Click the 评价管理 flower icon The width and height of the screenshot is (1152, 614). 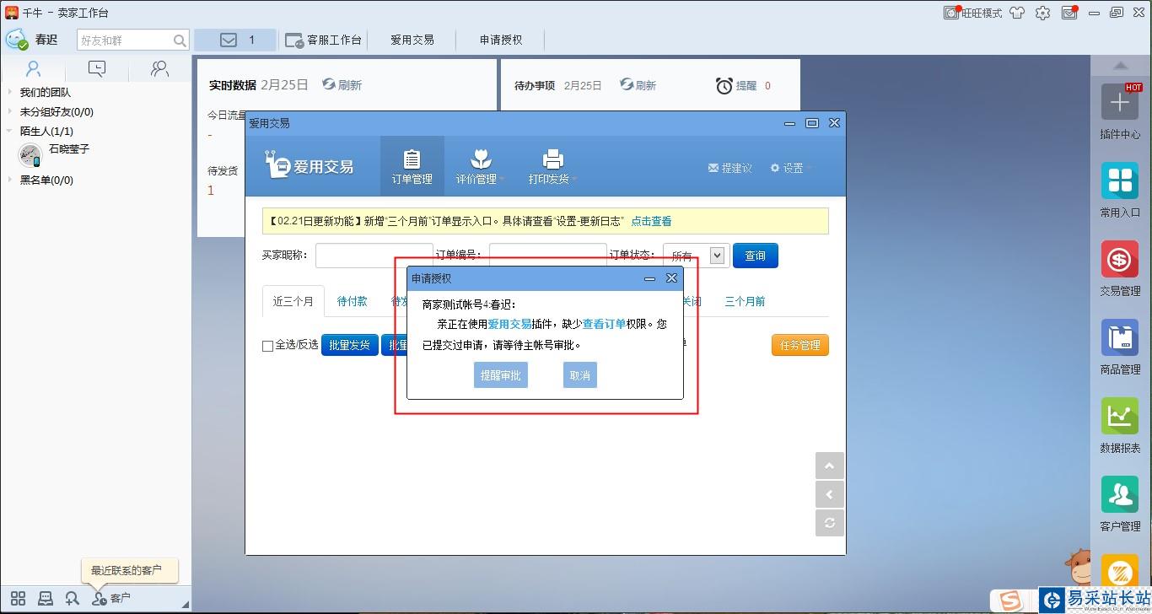point(481,159)
